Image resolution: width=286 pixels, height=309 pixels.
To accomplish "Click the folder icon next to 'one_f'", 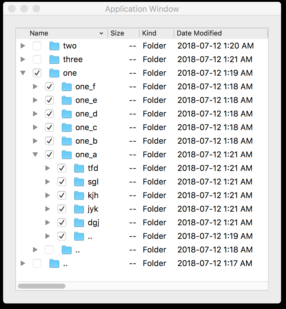I will click(x=67, y=87).
